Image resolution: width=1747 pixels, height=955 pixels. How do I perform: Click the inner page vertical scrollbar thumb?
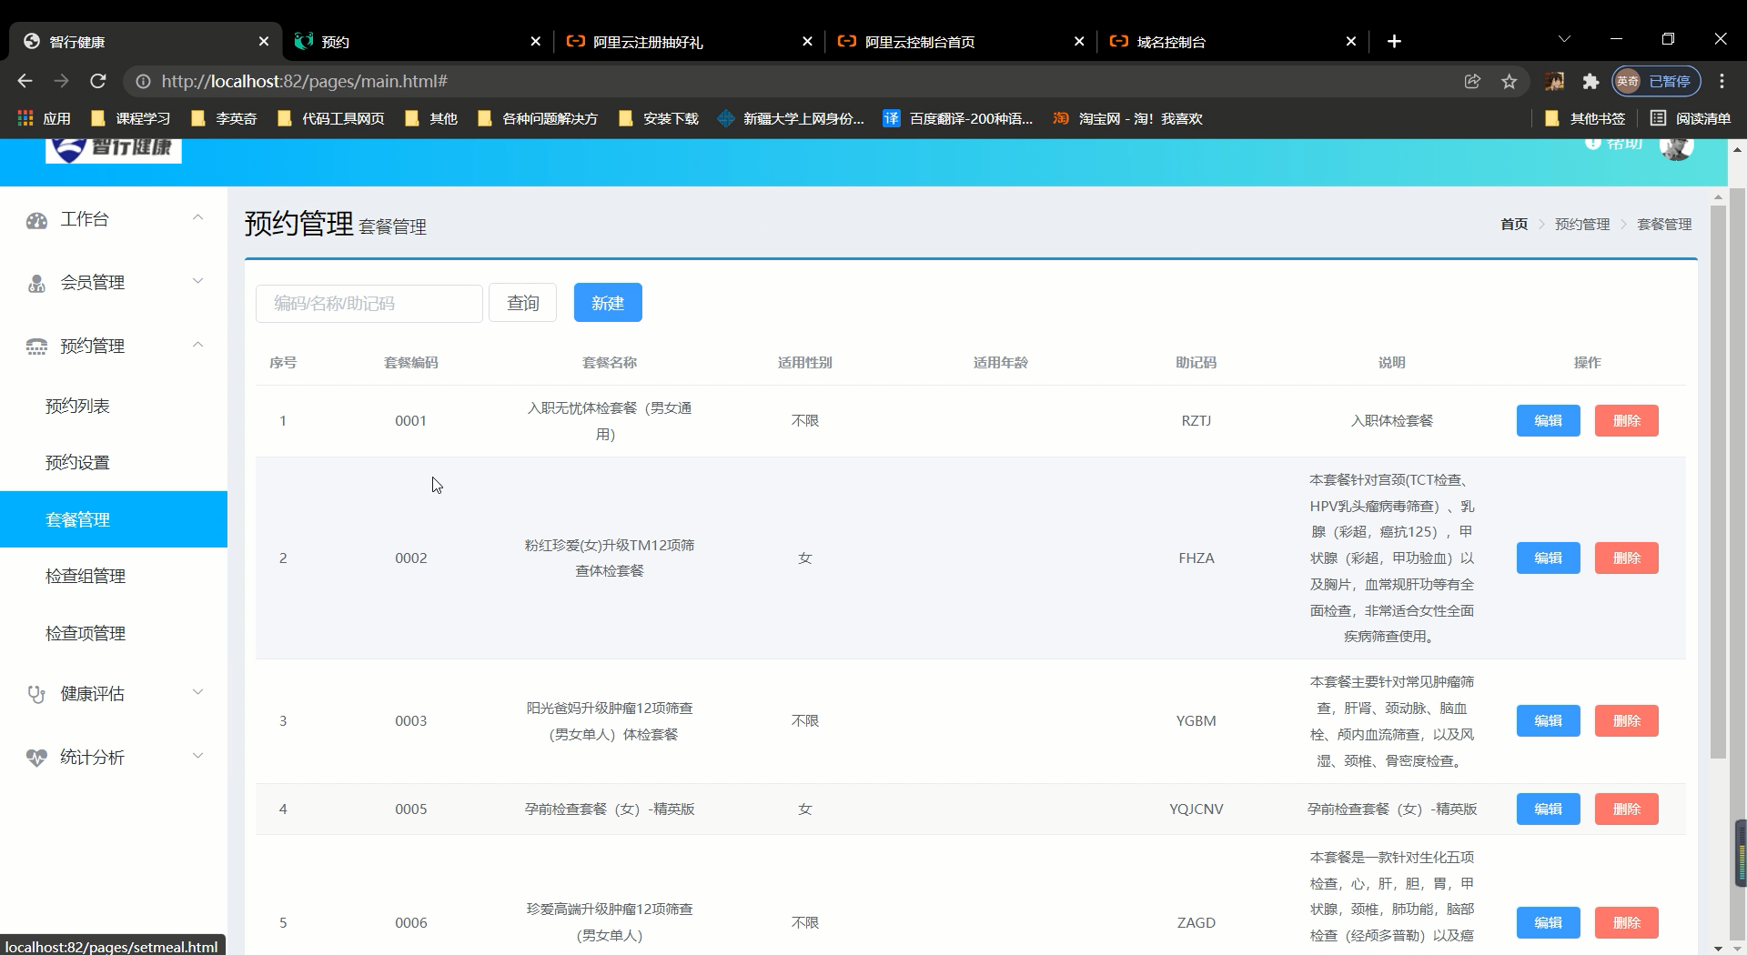[x=1718, y=482]
